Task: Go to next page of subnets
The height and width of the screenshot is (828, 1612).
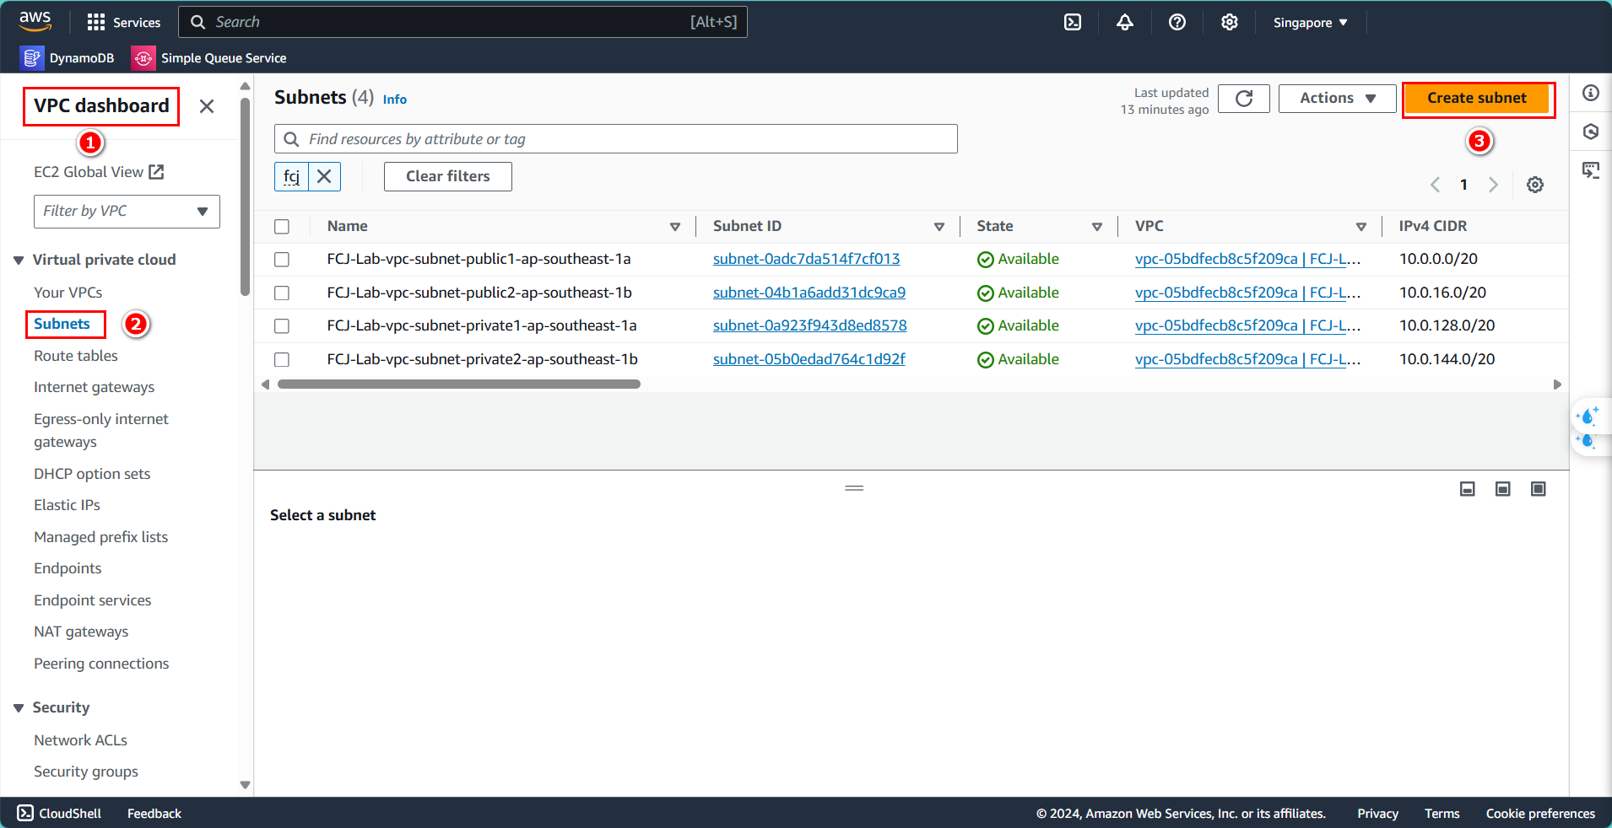Action: tap(1493, 185)
